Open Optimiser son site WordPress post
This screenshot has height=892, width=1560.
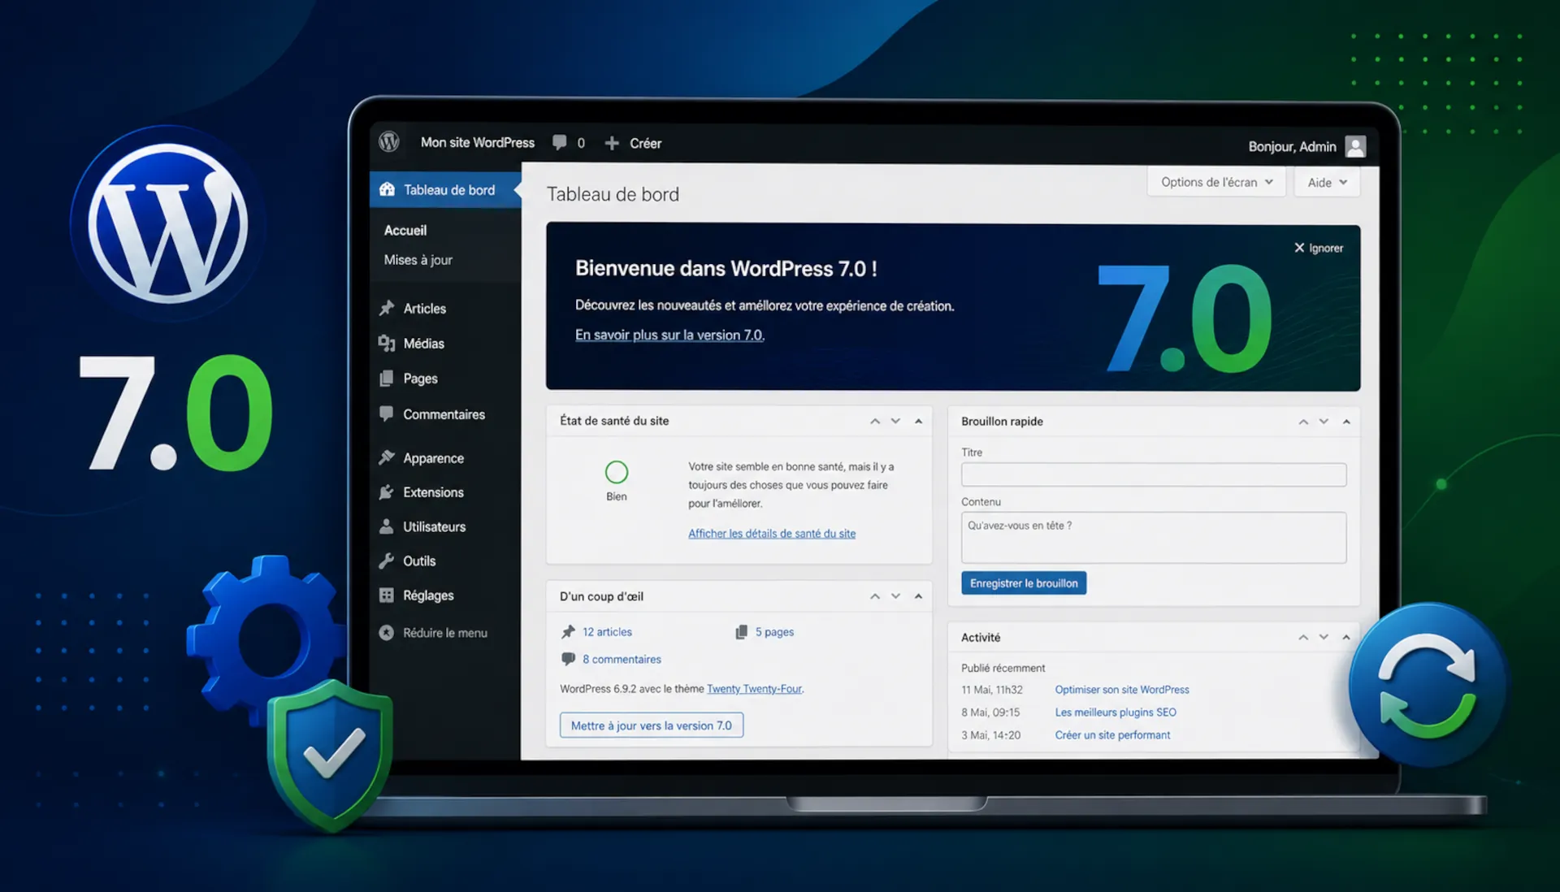pos(1122,689)
